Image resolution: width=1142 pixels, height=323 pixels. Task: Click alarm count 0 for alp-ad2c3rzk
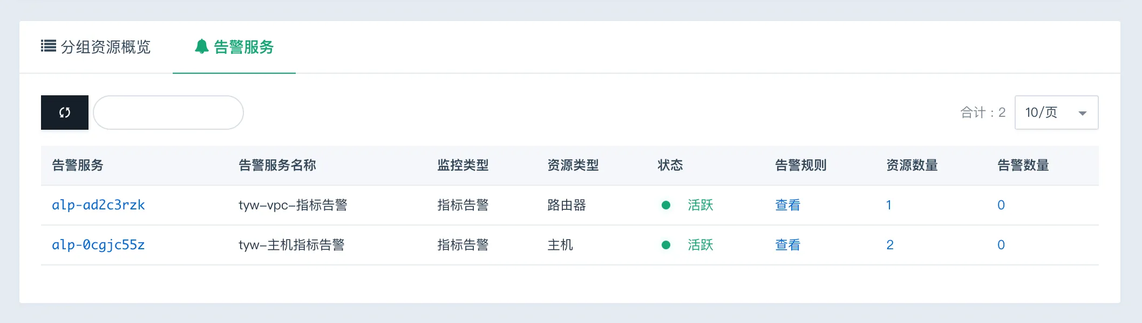[1001, 205]
